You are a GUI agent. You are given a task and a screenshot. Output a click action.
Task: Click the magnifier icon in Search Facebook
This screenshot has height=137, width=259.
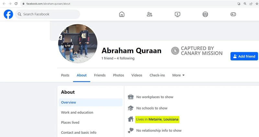pos(19,14)
